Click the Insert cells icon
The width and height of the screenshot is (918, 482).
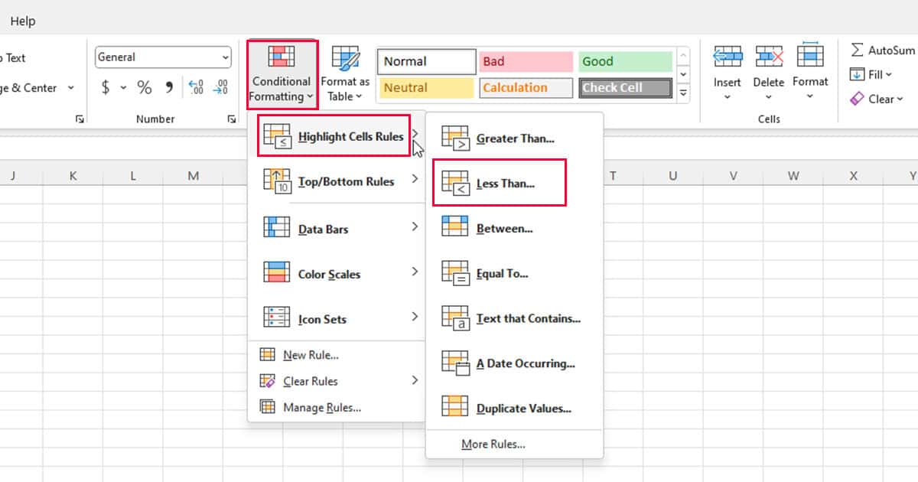pyautogui.click(x=728, y=57)
